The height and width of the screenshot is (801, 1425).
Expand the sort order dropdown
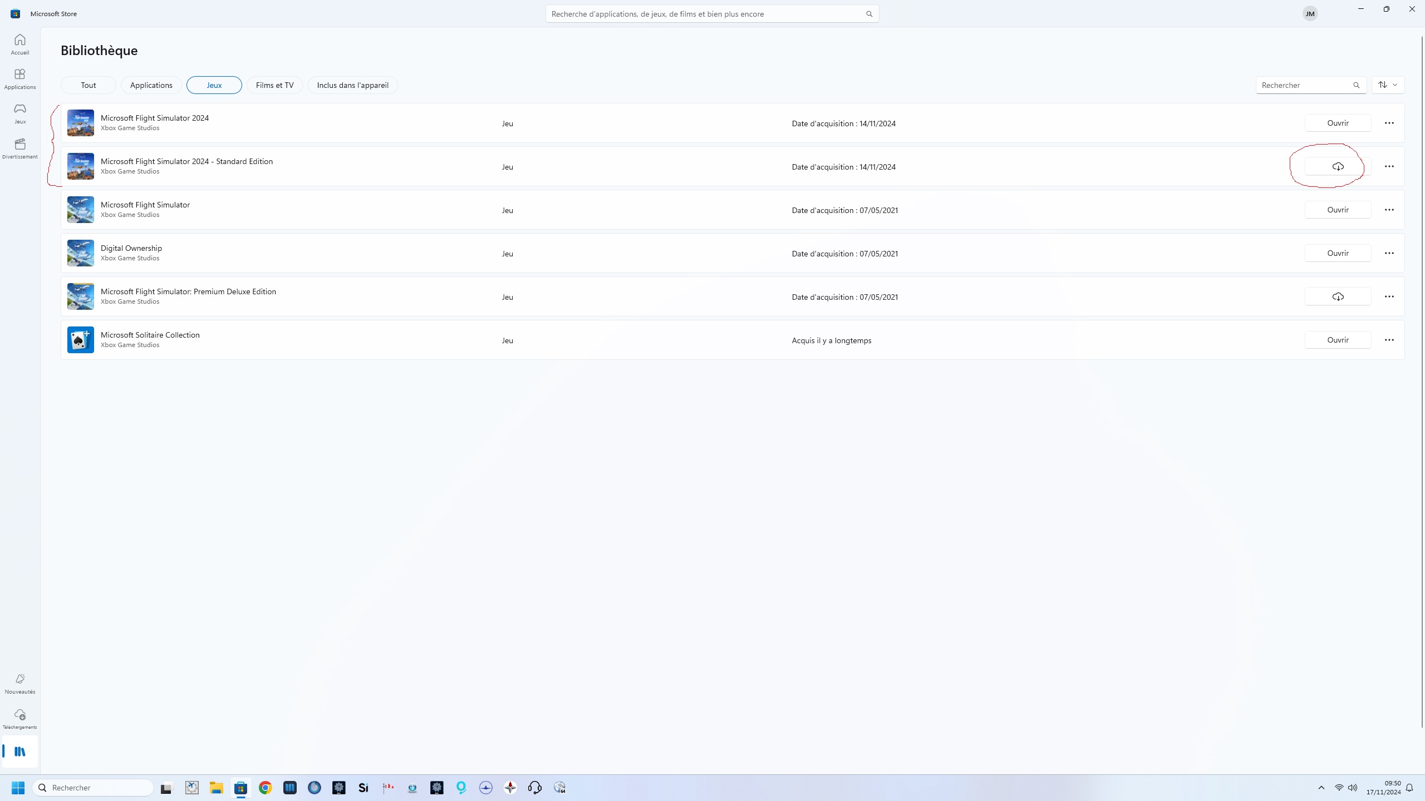click(1388, 85)
